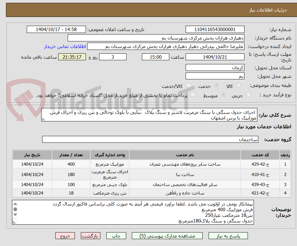Choose the متوسط purchase type radio
The width and height of the screenshot is (297, 246).
(223, 95)
